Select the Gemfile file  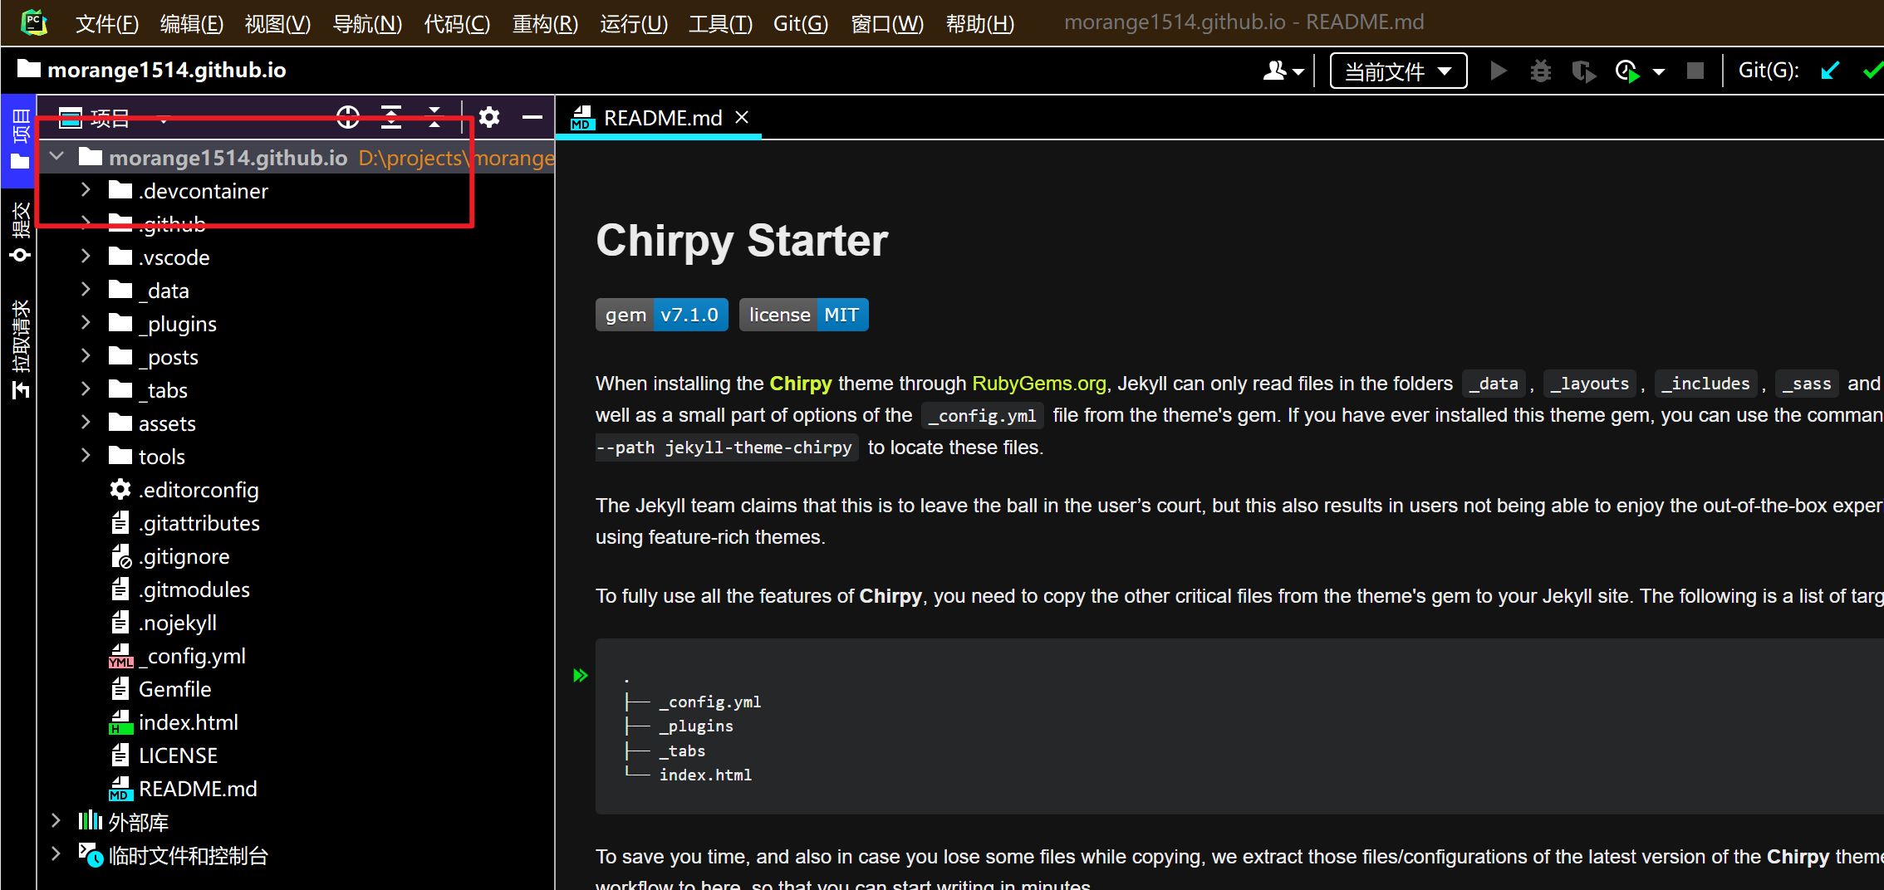[x=160, y=689]
